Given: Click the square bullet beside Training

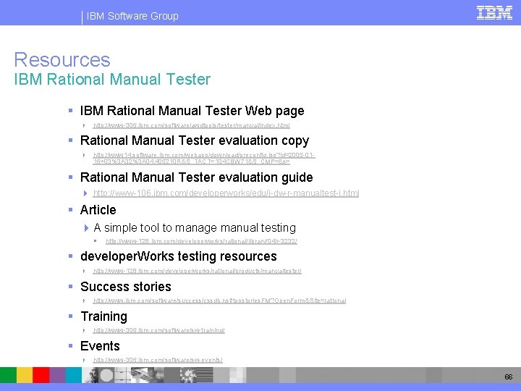Looking at the screenshot, I should click(70, 316).
